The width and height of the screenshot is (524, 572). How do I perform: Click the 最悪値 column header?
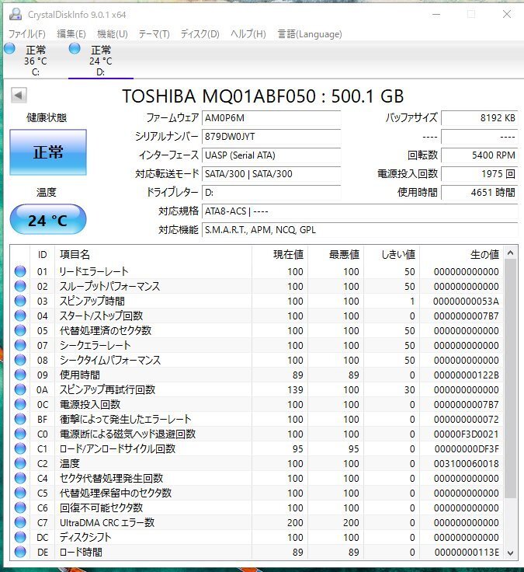tap(335, 254)
